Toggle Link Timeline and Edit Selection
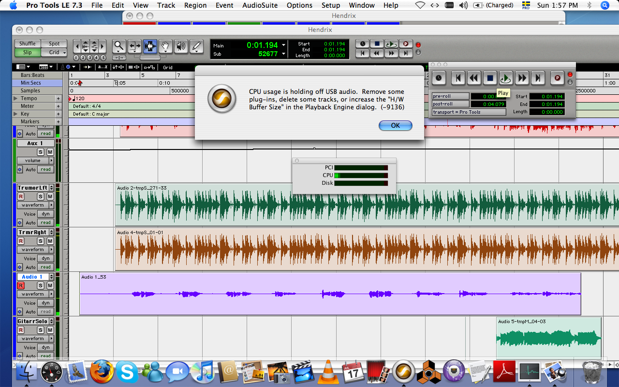This screenshot has height=387, width=619. click(118, 67)
